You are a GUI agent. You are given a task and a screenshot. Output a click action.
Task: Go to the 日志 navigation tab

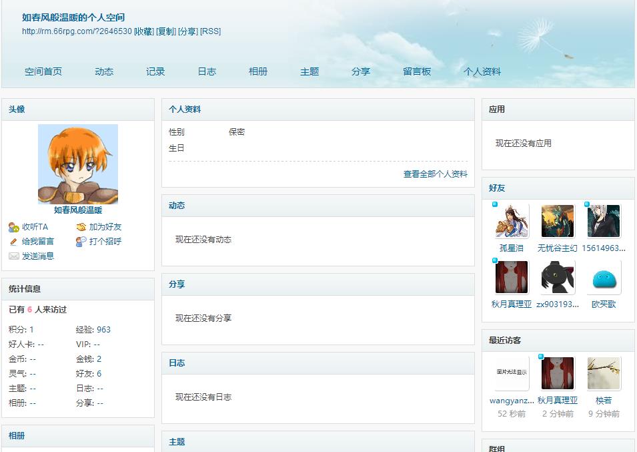(x=207, y=71)
